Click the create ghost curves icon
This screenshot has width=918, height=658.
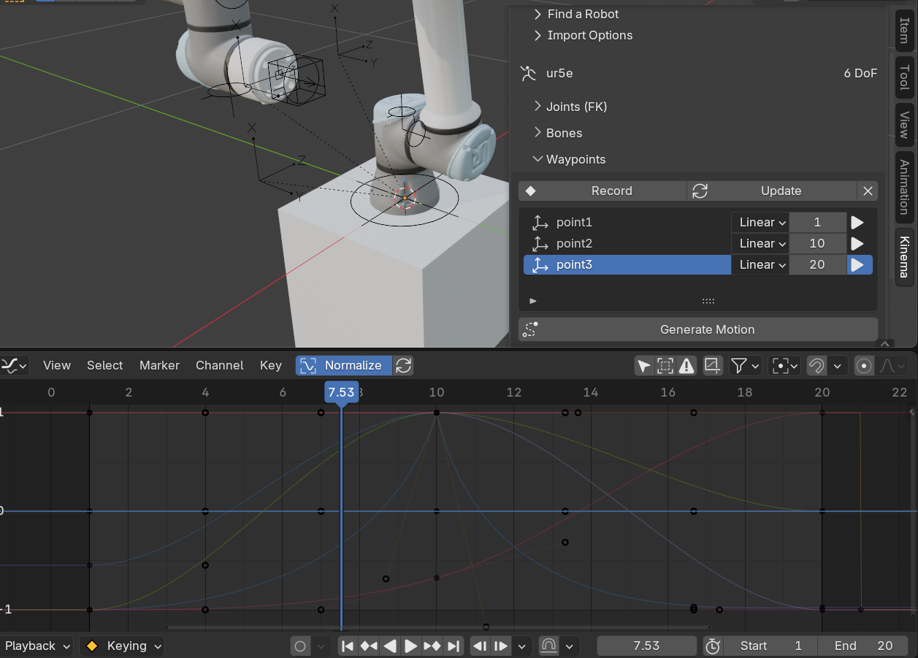713,365
